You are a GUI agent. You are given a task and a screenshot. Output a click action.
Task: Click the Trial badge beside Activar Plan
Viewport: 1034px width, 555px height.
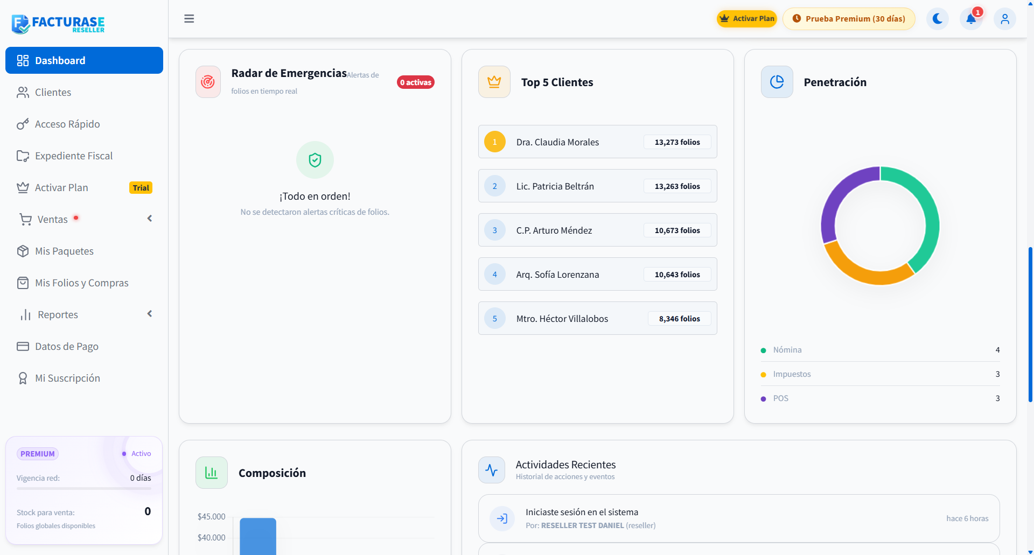click(x=141, y=188)
